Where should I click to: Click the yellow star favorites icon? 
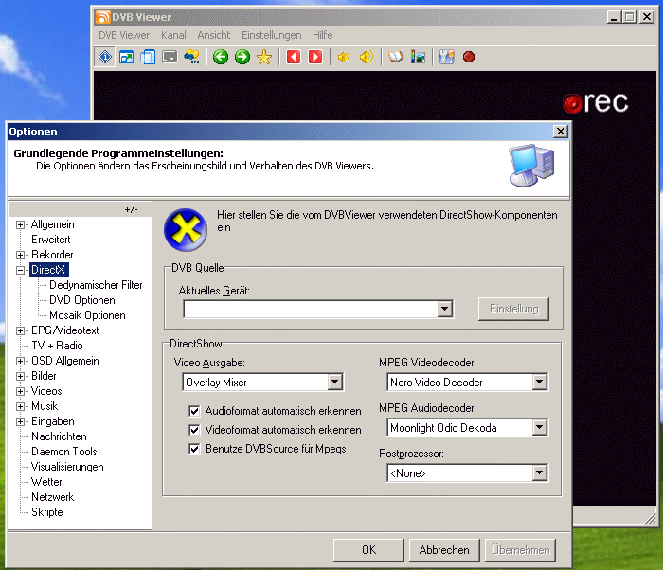point(264,57)
